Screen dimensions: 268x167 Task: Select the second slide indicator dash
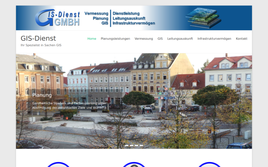pos(131,146)
